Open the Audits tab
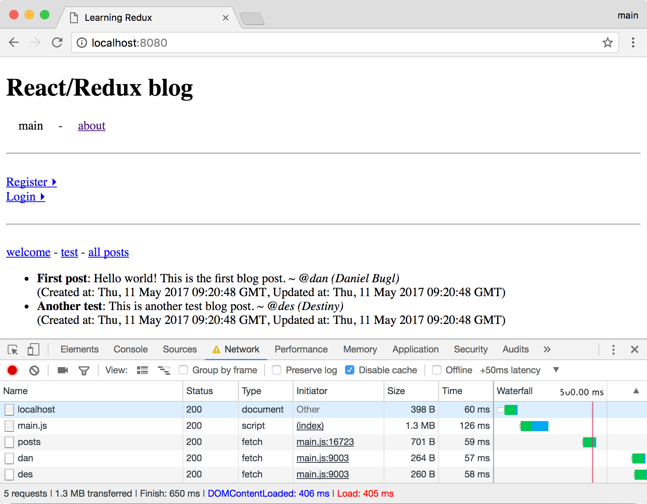This screenshot has height=504, width=647. click(x=516, y=349)
